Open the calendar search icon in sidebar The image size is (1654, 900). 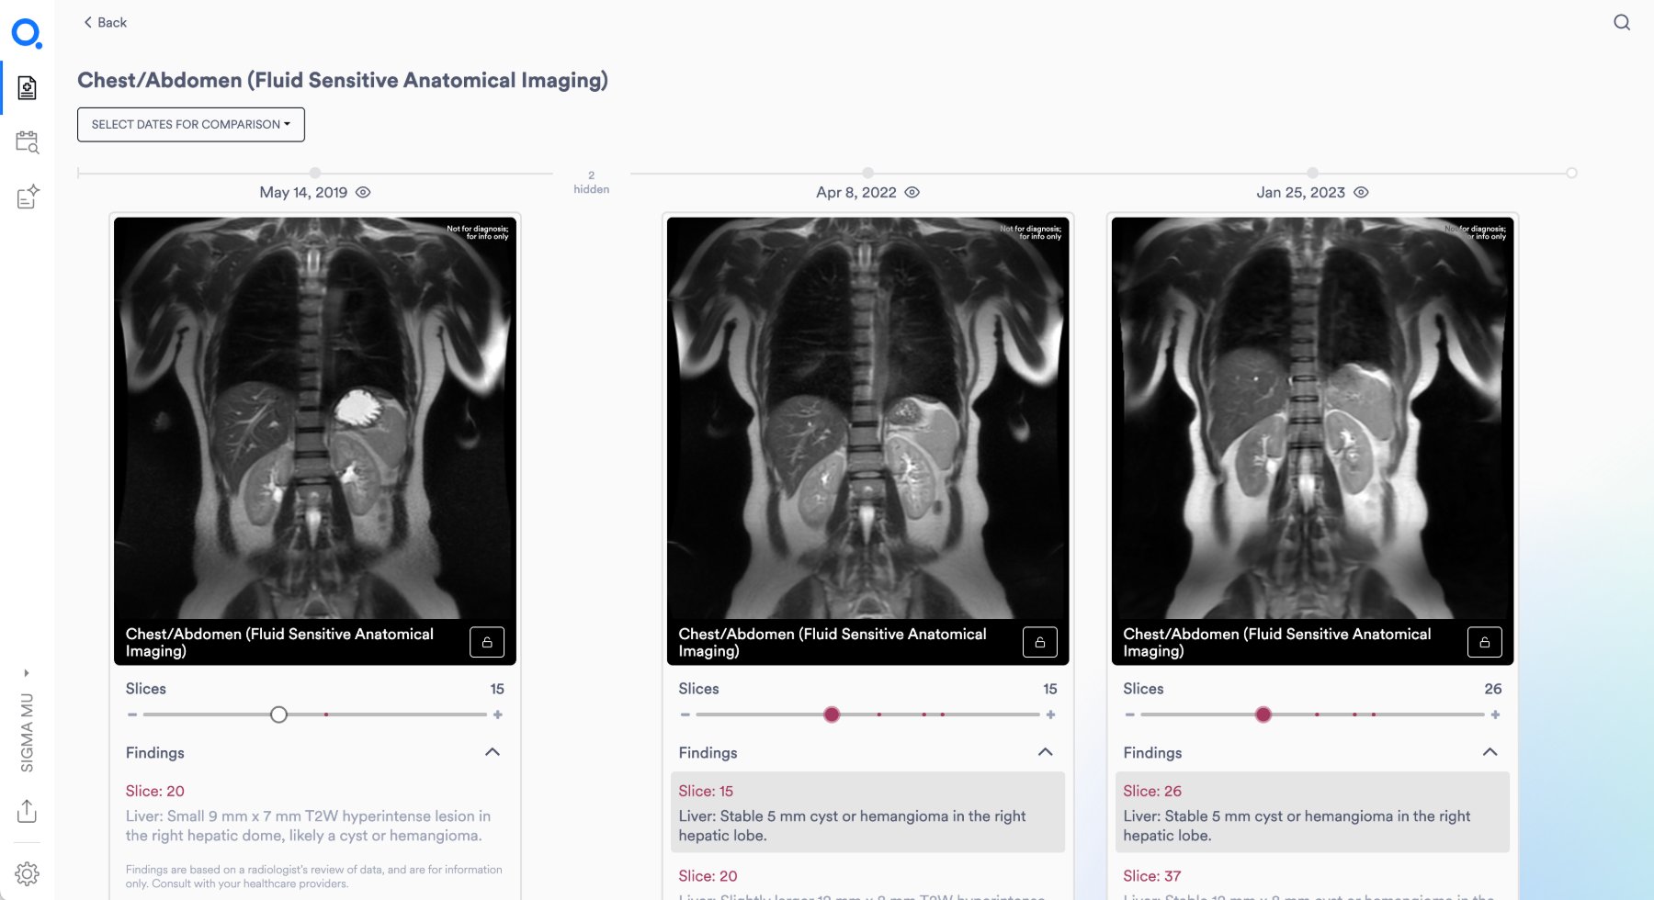click(x=28, y=141)
